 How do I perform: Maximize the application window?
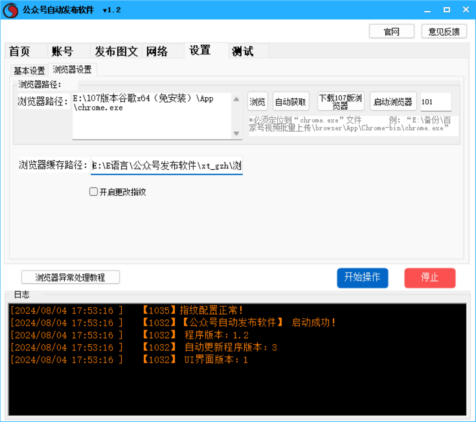coord(447,10)
